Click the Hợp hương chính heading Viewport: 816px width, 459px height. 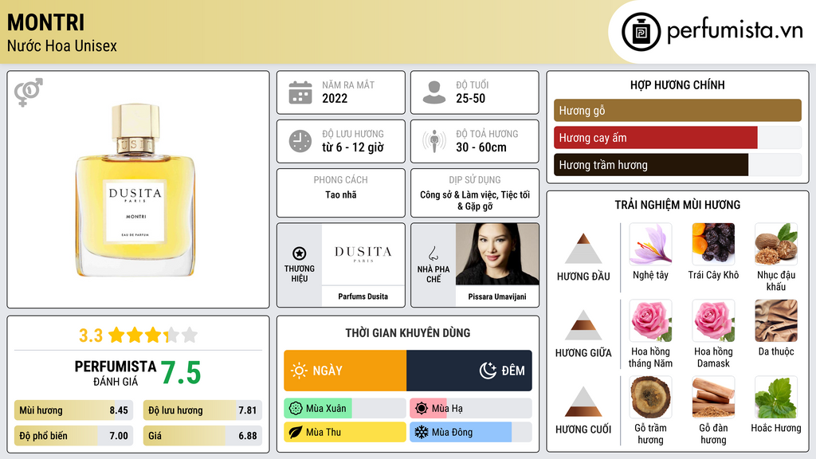click(x=677, y=84)
